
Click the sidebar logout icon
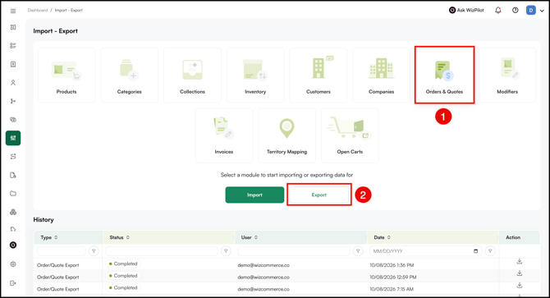(x=13, y=283)
